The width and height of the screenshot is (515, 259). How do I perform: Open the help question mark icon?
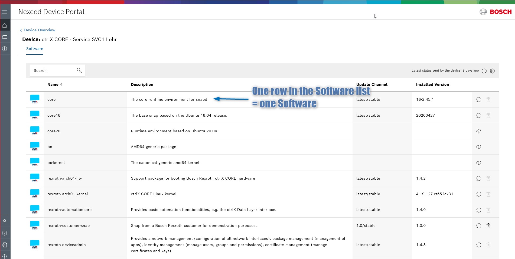click(x=5, y=233)
